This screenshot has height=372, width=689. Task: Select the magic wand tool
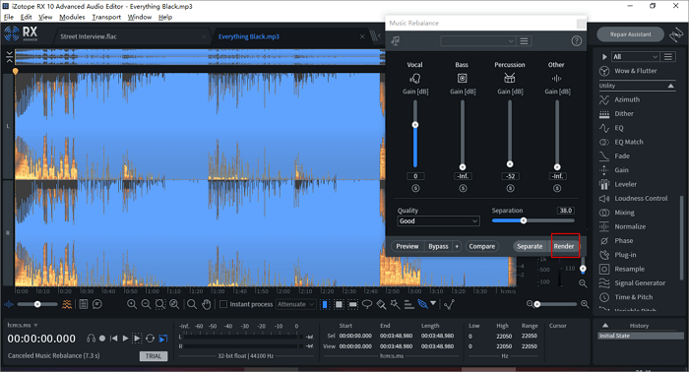coord(395,304)
